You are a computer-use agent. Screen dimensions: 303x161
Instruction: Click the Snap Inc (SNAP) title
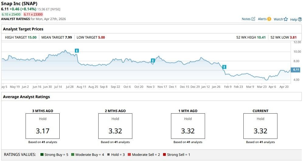point(19,3)
